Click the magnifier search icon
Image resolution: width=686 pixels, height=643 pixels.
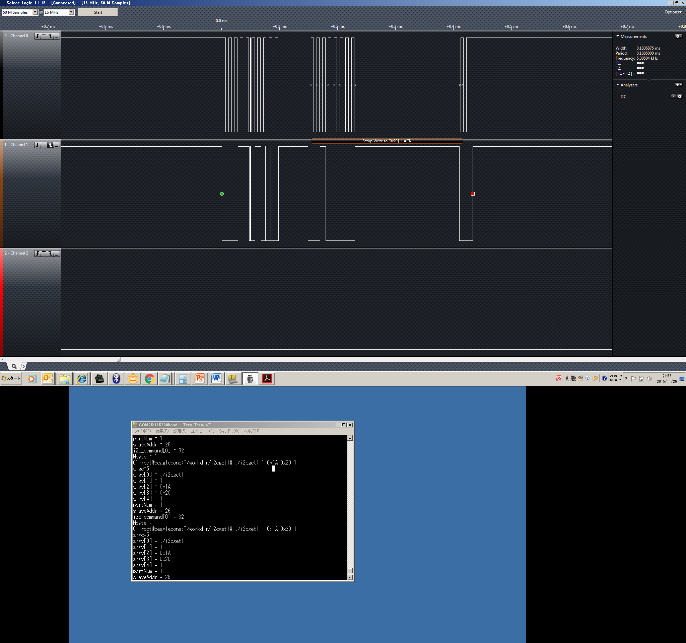(14, 366)
